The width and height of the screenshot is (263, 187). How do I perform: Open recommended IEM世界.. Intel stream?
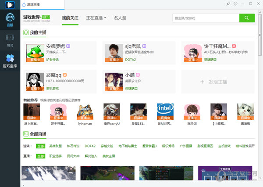pos(165,111)
